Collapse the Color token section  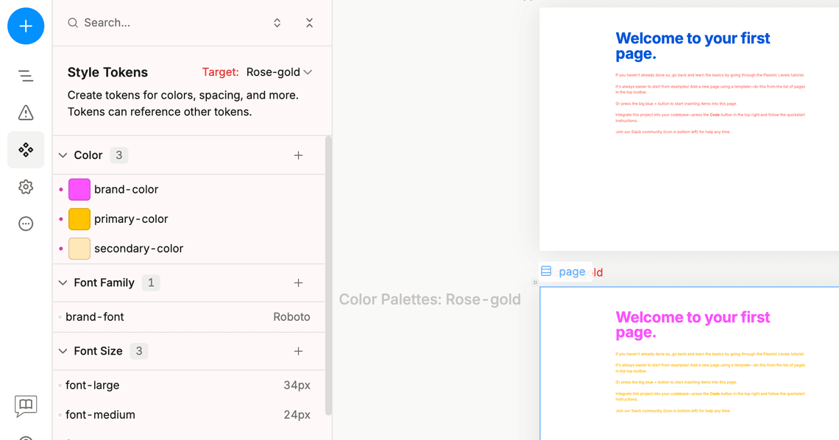(x=63, y=155)
